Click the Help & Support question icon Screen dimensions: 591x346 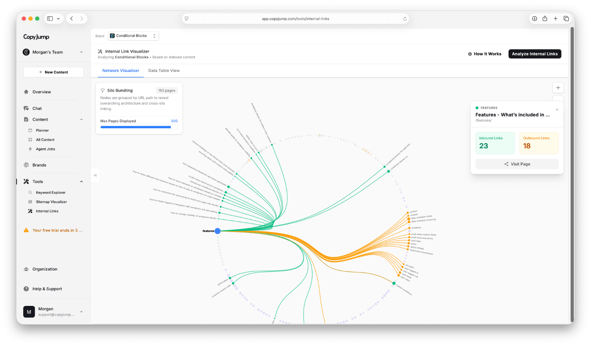[26, 289]
